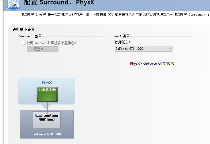Click the bottom-right DisplayPort connector icon
This screenshot has height=144, width=210.
51,119
